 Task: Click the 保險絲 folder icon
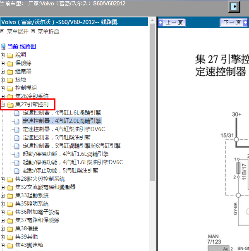pos(10,64)
